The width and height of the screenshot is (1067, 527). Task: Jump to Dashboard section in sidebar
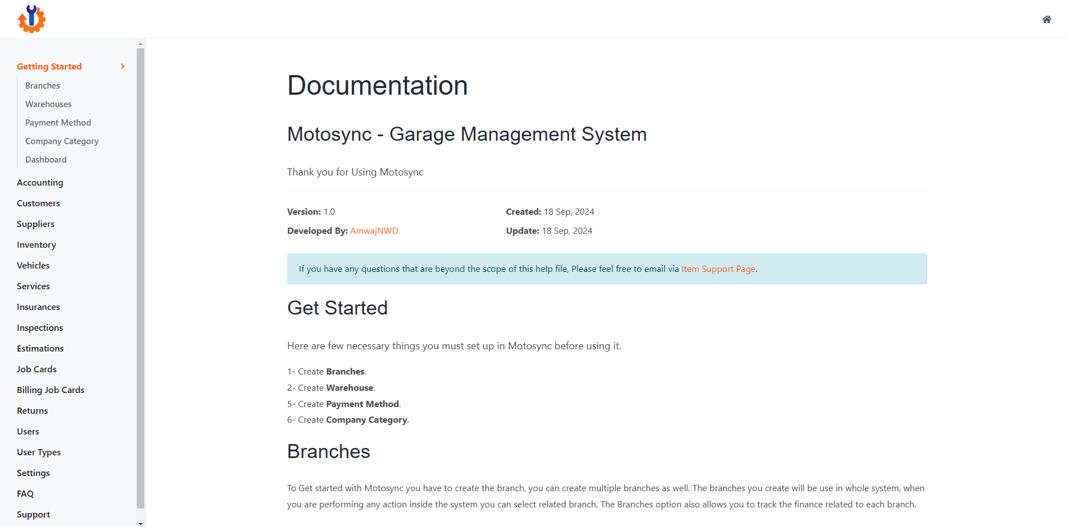(46, 160)
